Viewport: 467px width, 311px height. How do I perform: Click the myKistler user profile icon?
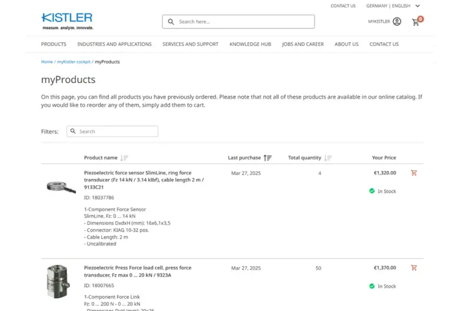pyautogui.click(x=397, y=21)
